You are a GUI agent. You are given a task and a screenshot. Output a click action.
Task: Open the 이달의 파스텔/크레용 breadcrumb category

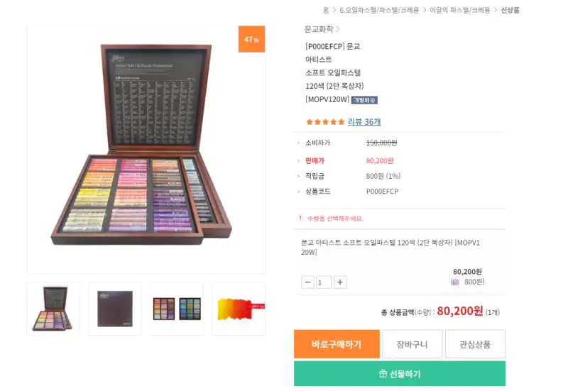[460, 10]
